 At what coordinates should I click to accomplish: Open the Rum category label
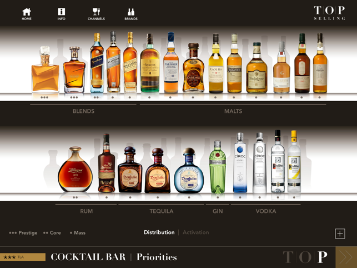point(86,211)
